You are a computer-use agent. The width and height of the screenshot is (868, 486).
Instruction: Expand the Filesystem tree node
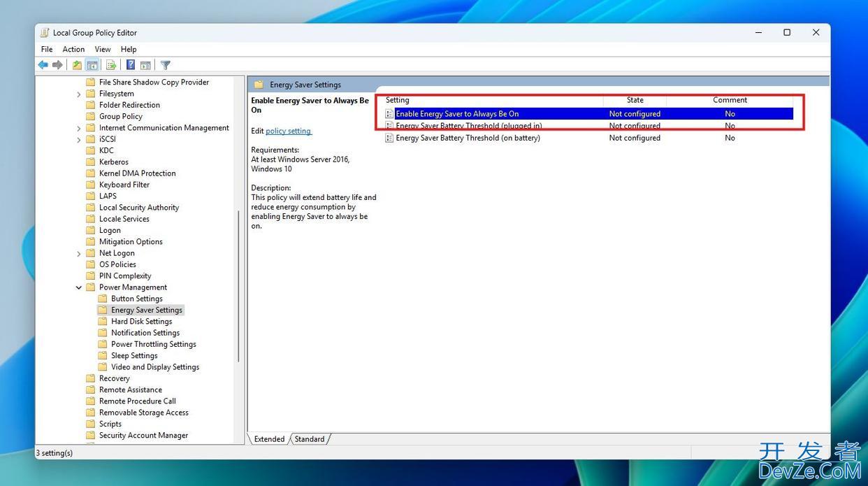[79, 94]
